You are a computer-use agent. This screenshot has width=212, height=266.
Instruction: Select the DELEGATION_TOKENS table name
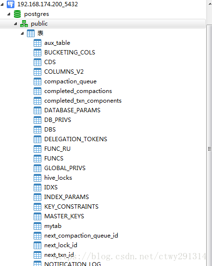click(75, 139)
